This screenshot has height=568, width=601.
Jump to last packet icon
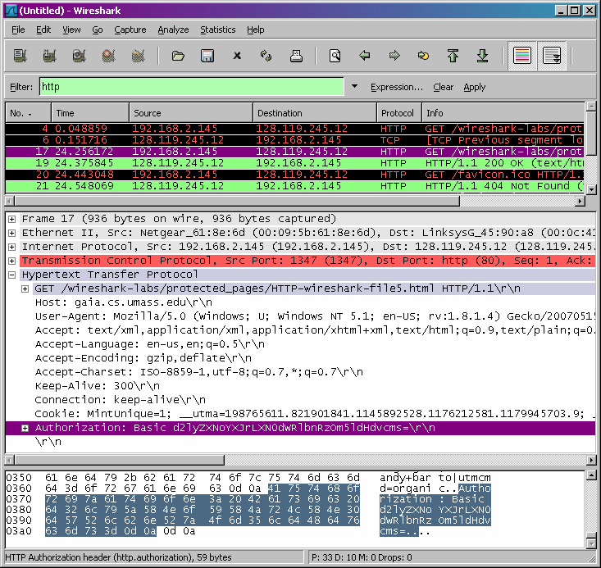(x=483, y=56)
